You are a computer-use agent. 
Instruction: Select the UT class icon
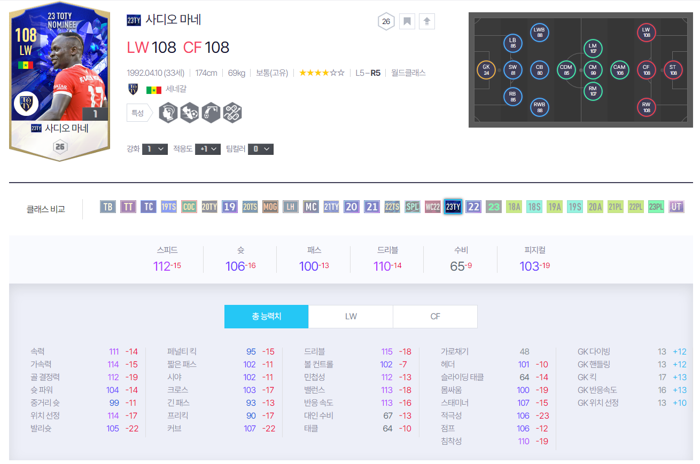(x=676, y=207)
